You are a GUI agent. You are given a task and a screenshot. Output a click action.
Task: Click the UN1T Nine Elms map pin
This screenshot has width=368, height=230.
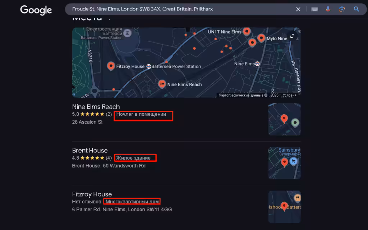tap(247, 31)
